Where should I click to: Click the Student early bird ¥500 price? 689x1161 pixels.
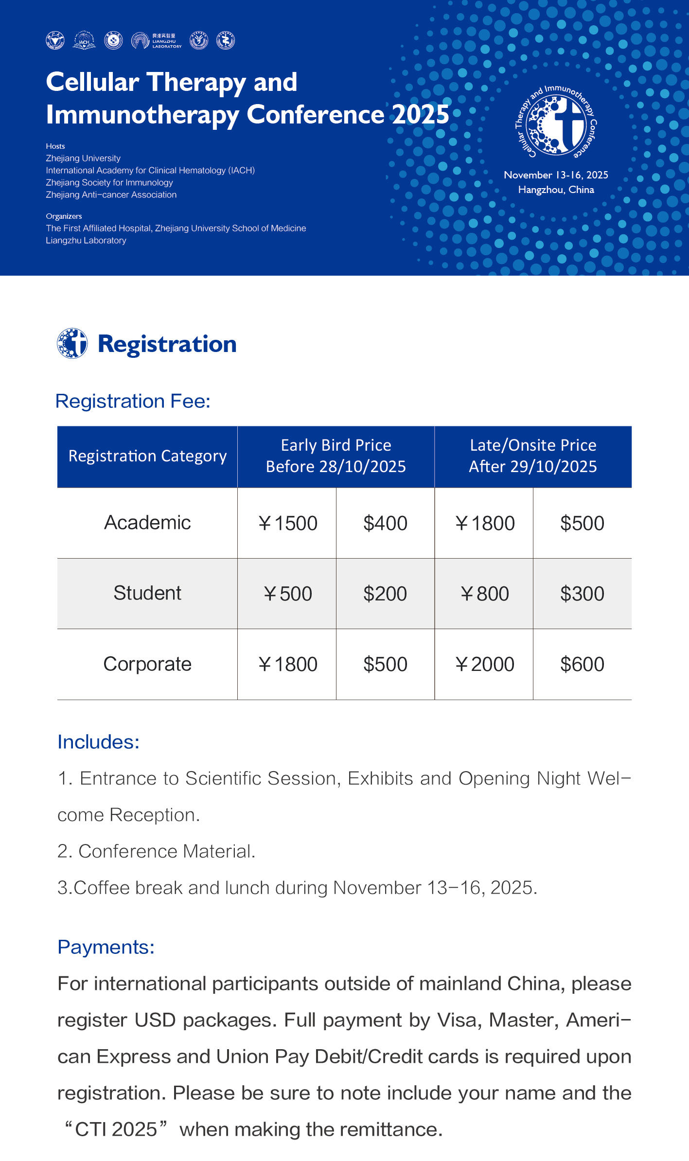[287, 594]
